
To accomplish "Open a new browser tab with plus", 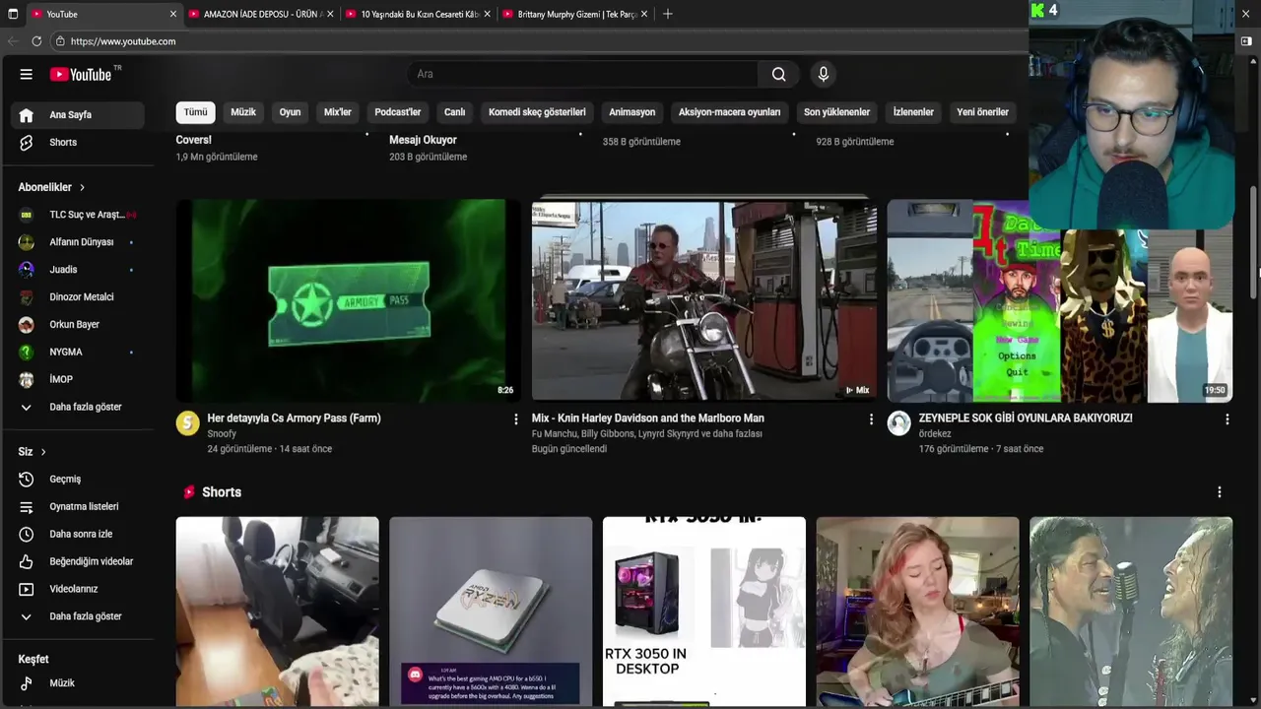I will (x=667, y=14).
